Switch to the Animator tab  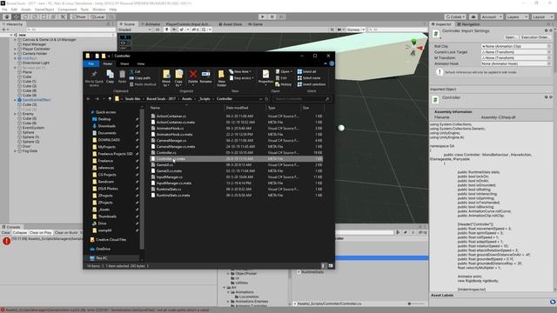(151, 24)
